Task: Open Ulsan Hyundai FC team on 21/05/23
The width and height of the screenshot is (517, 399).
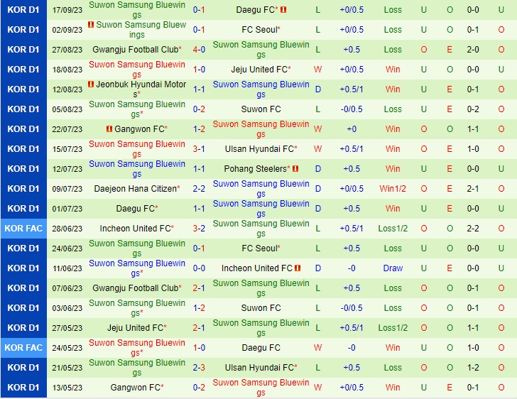Action: point(261,368)
